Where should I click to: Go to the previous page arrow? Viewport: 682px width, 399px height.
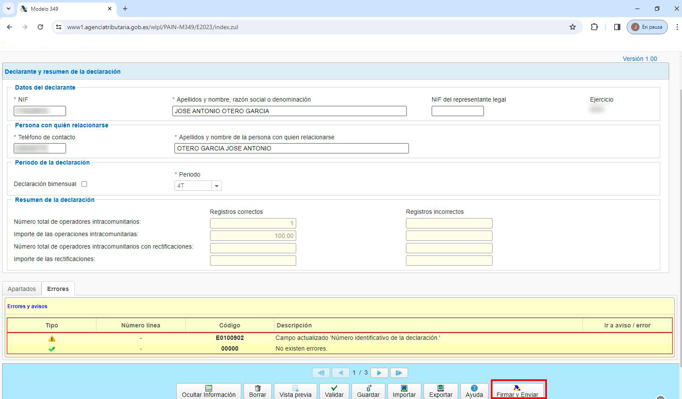point(341,373)
